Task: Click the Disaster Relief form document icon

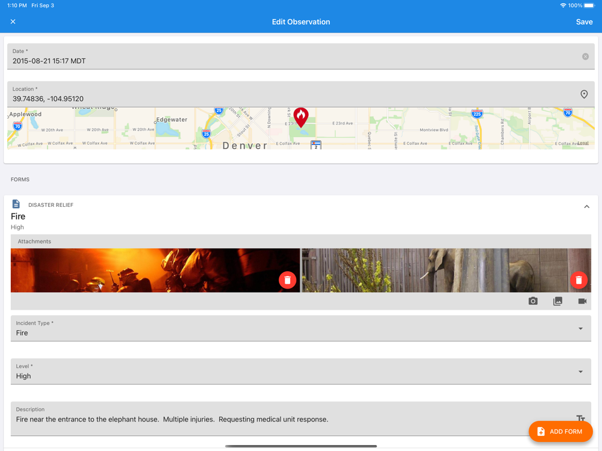Action: (x=16, y=204)
